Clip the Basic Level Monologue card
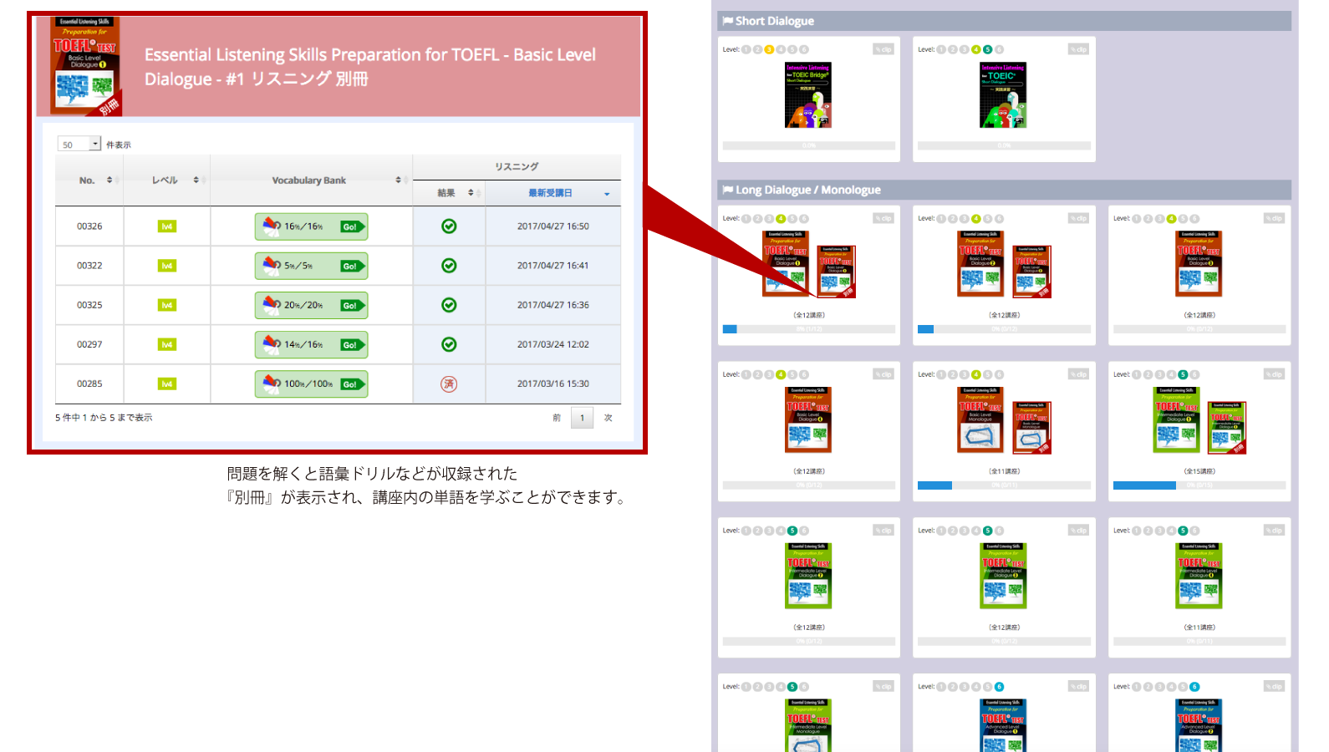This screenshot has height=752, width=1329. (x=1078, y=374)
